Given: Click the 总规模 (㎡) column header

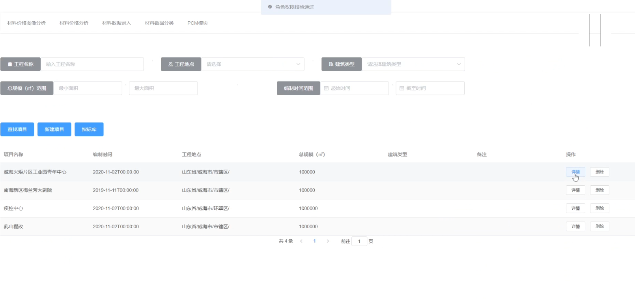Looking at the screenshot, I should [x=312, y=155].
